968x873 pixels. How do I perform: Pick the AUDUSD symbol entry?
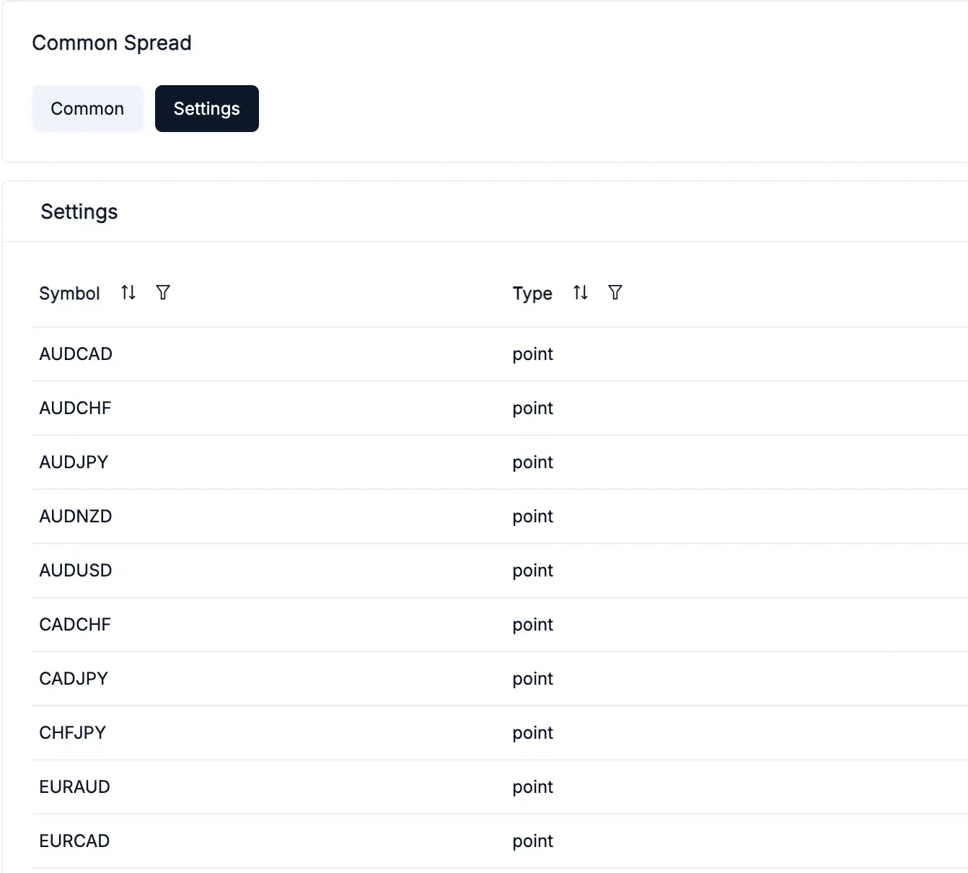(76, 571)
